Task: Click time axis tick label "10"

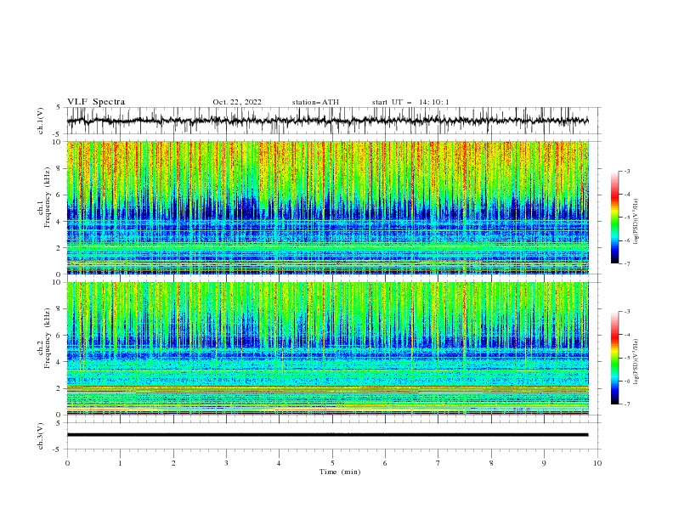Action: 597,463
